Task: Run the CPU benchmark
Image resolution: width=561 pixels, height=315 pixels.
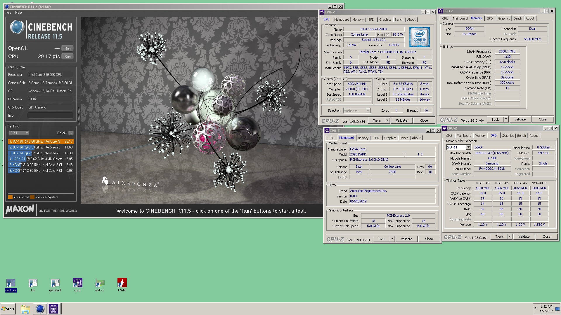Action: [x=67, y=57]
